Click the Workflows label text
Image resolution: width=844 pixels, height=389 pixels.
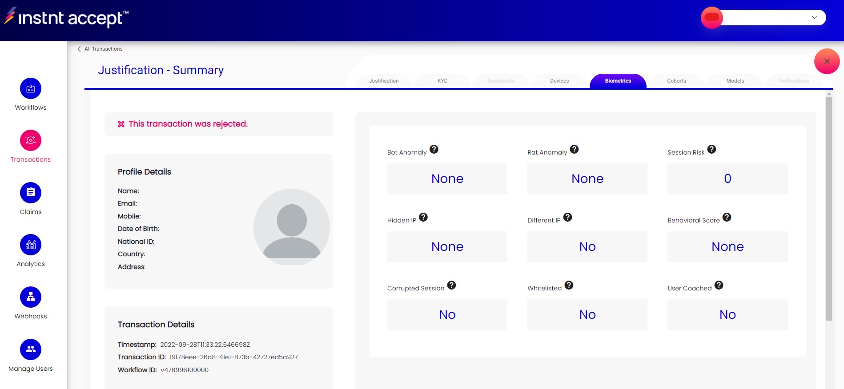click(31, 107)
